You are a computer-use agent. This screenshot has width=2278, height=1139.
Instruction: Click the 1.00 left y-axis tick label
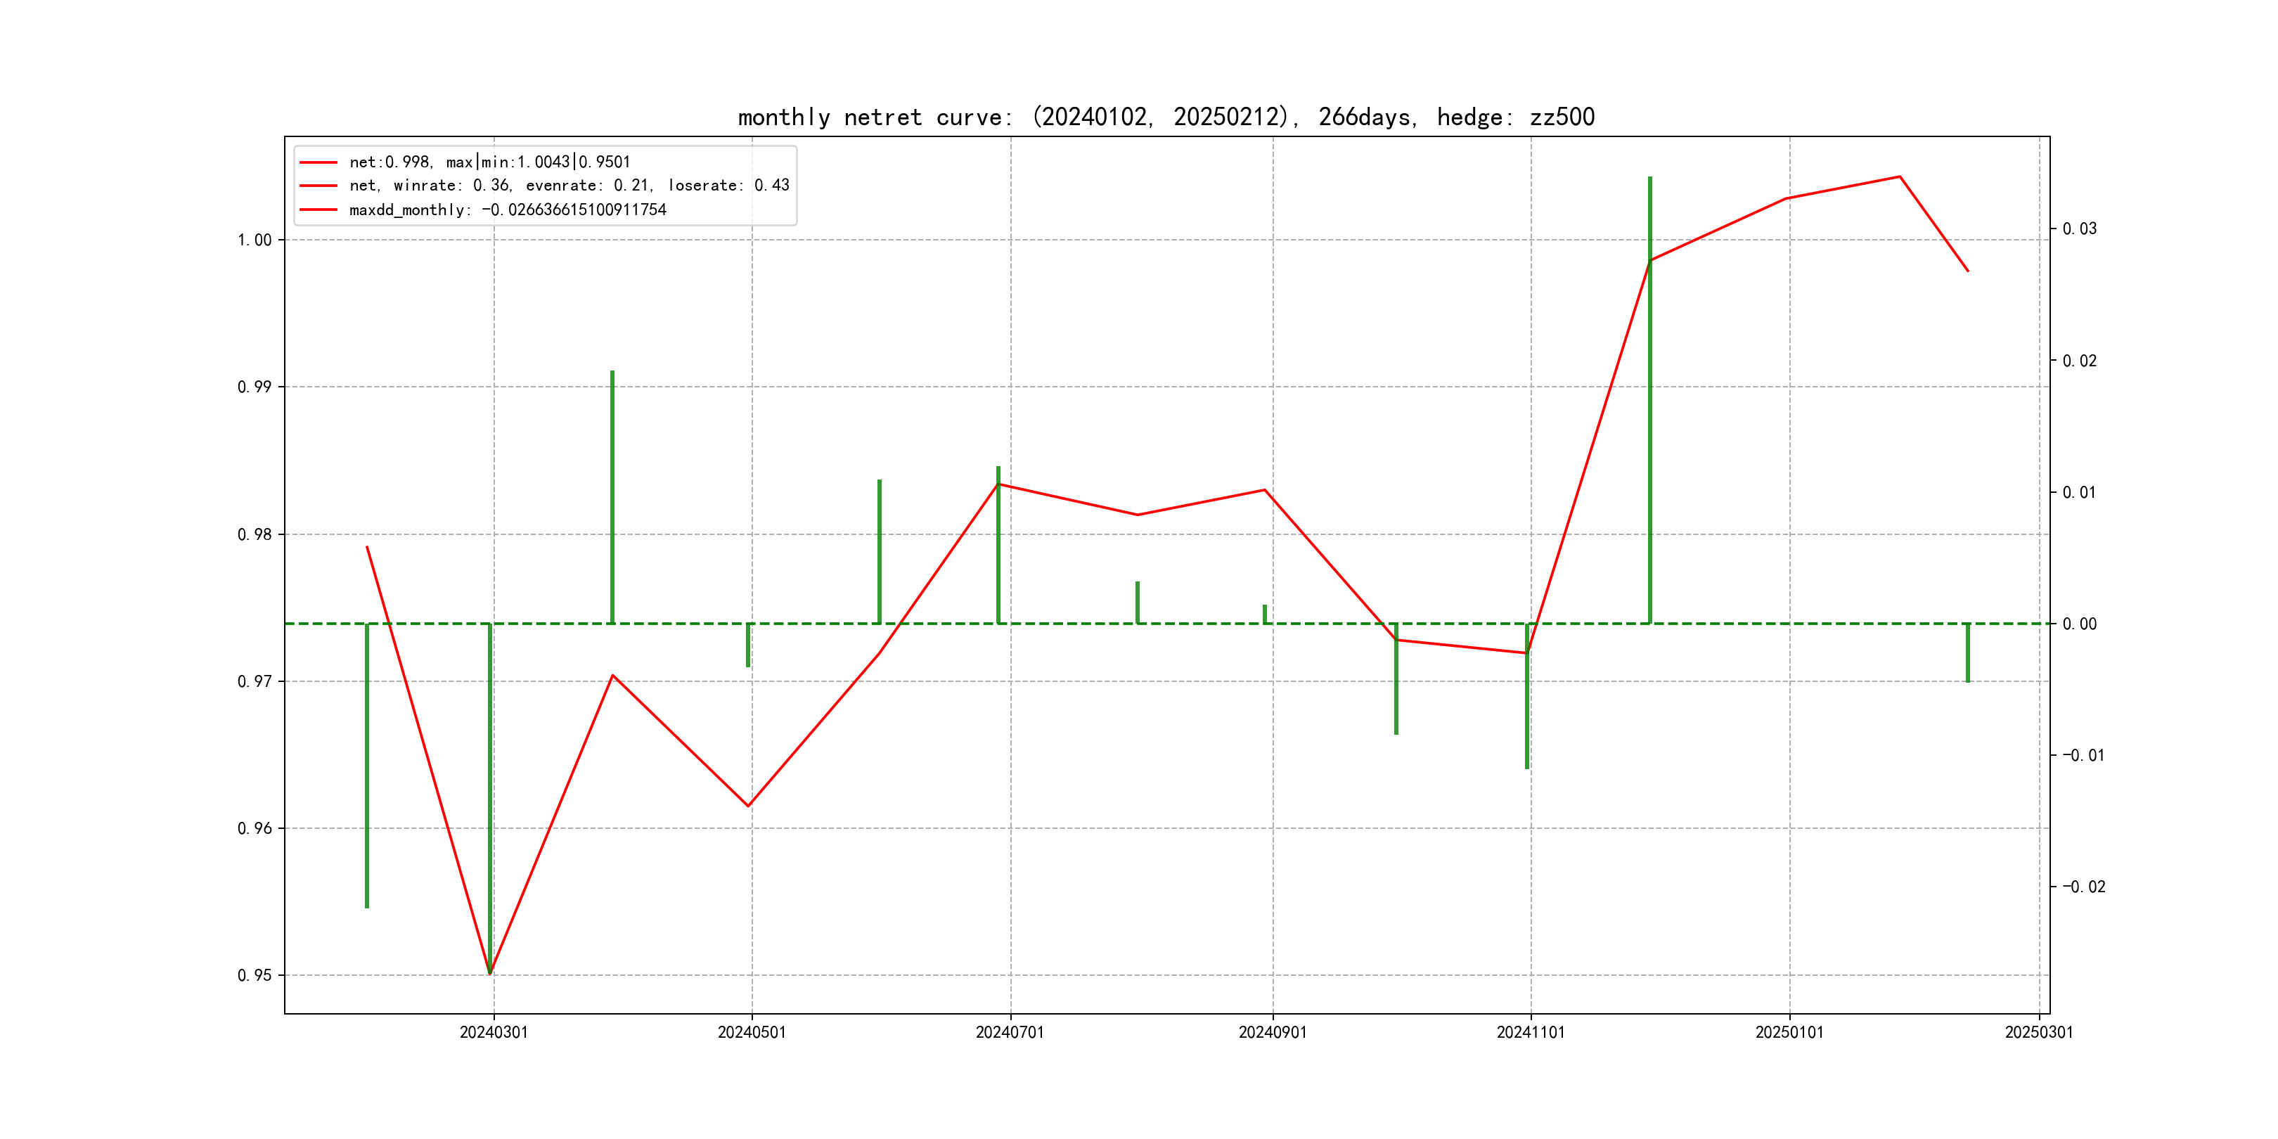pyautogui.click(x=255, y=240)
